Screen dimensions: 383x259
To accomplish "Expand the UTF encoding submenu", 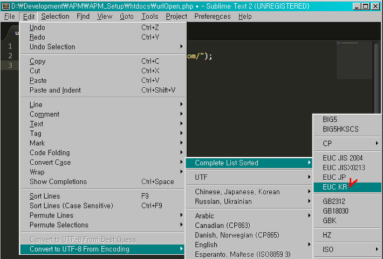I will (249, 177).
